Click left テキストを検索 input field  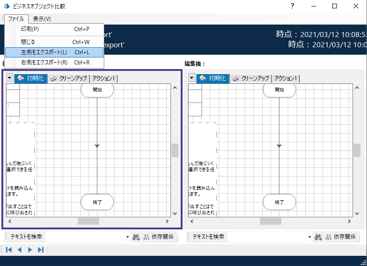click(85, 237)
